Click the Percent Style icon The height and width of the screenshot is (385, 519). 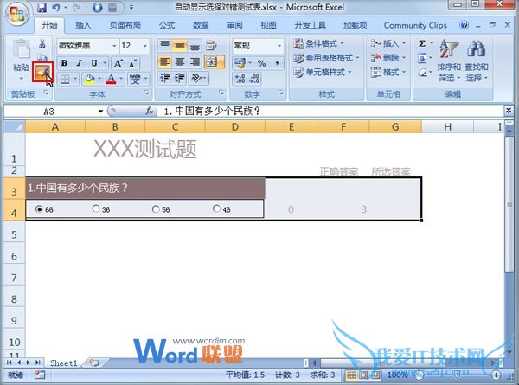point(261,62)
